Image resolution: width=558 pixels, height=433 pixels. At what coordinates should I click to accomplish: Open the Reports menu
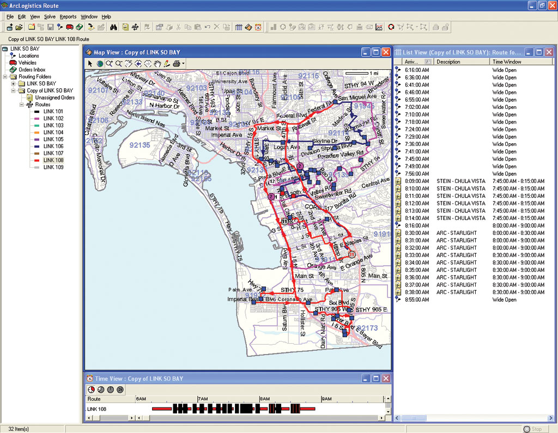tap(68, 17)
